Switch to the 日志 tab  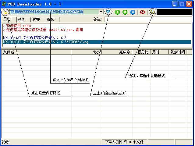(x=7, y=20)
